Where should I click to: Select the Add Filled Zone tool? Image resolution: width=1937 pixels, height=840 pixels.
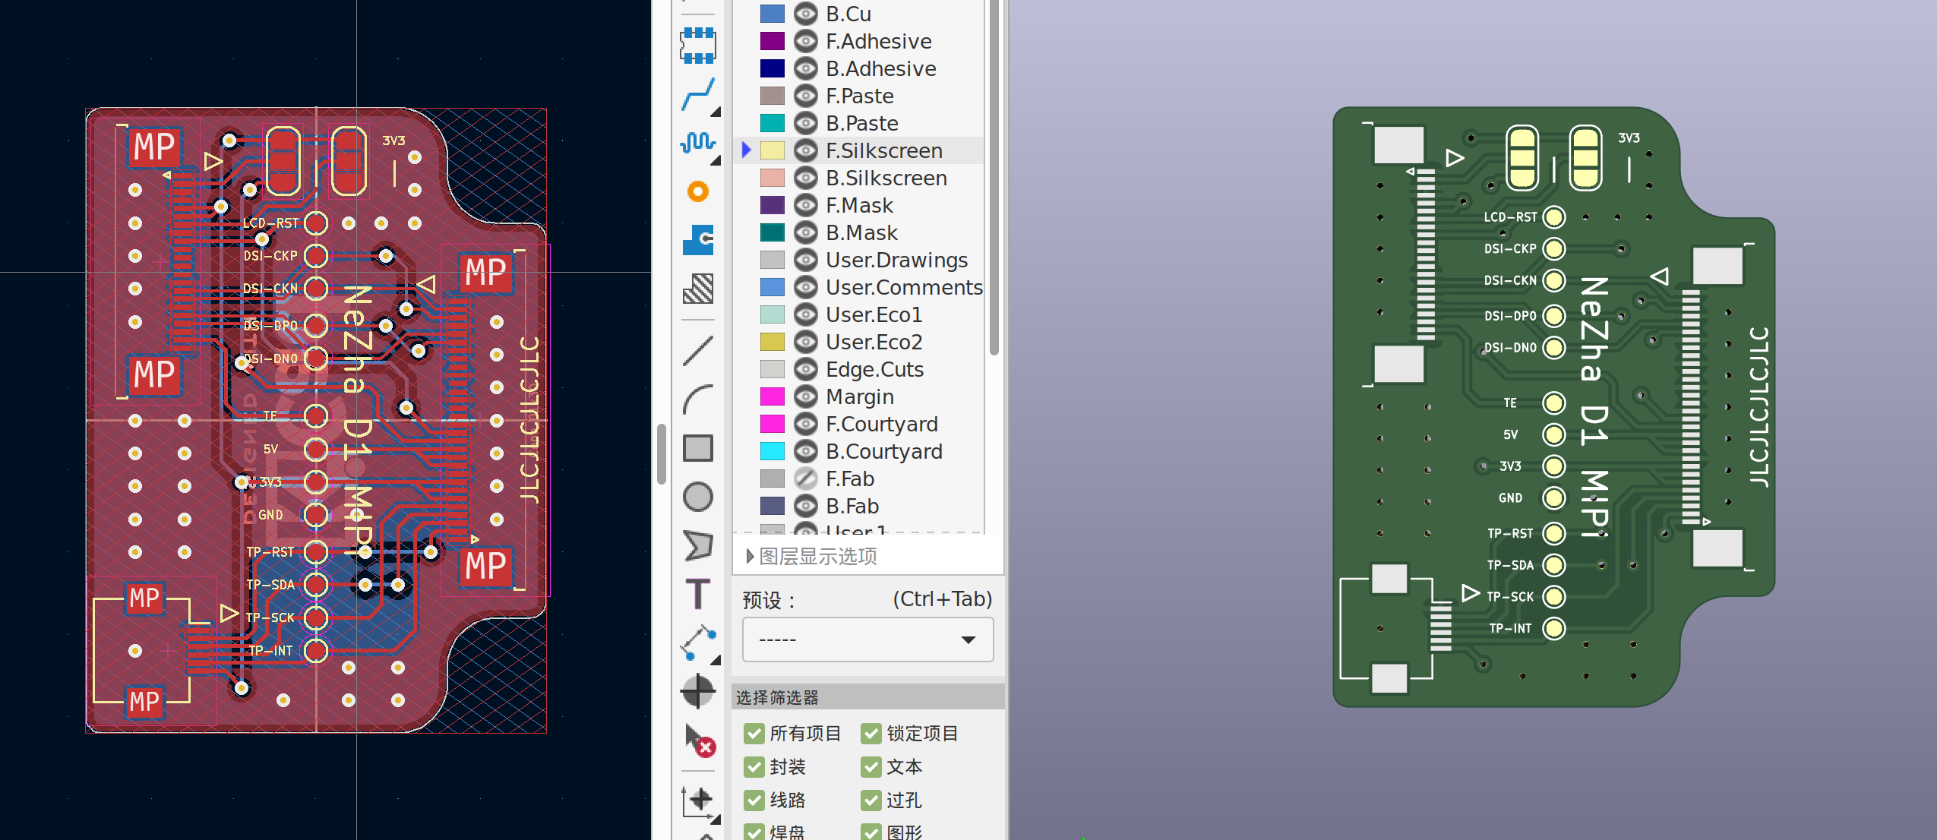[x=698, y=240]
